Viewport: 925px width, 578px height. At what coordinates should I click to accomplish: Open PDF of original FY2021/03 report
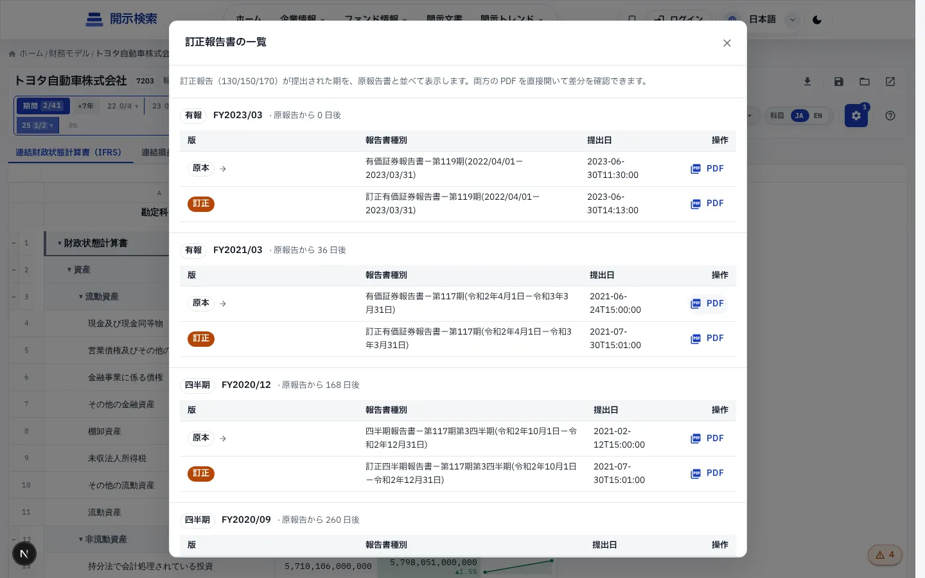707,304
